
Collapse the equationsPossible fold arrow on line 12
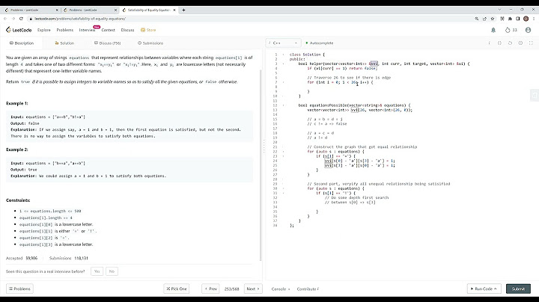[x=283, y=105]
